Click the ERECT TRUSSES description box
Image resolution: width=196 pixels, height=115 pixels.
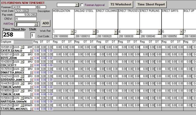pyautogui.click(x=129, y=19)
